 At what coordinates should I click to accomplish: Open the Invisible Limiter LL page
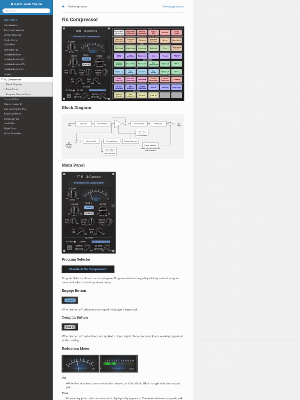coord(14,69)
